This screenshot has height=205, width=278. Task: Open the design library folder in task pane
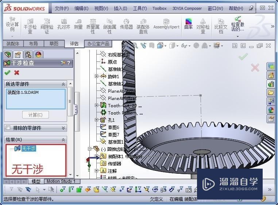click(271, 92)
